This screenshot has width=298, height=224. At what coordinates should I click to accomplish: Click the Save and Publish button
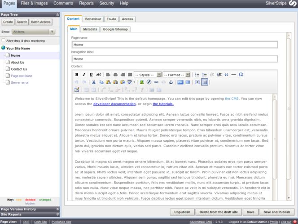point(277,212)
